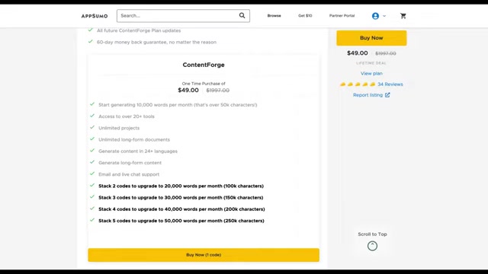The width and height of the screenshot is (488, 274).
Task: Click the Scroll to Top arrow icon
Action: click(372, 246)
